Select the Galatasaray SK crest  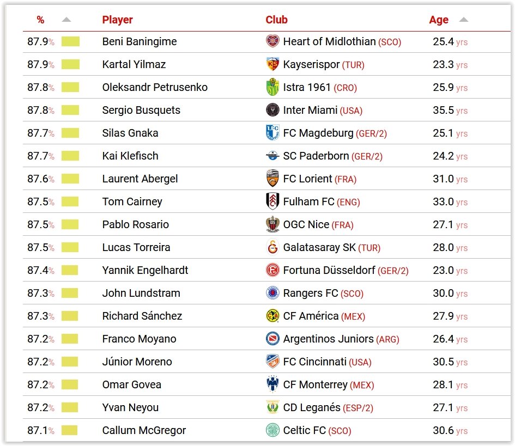(x=272, y=247)
